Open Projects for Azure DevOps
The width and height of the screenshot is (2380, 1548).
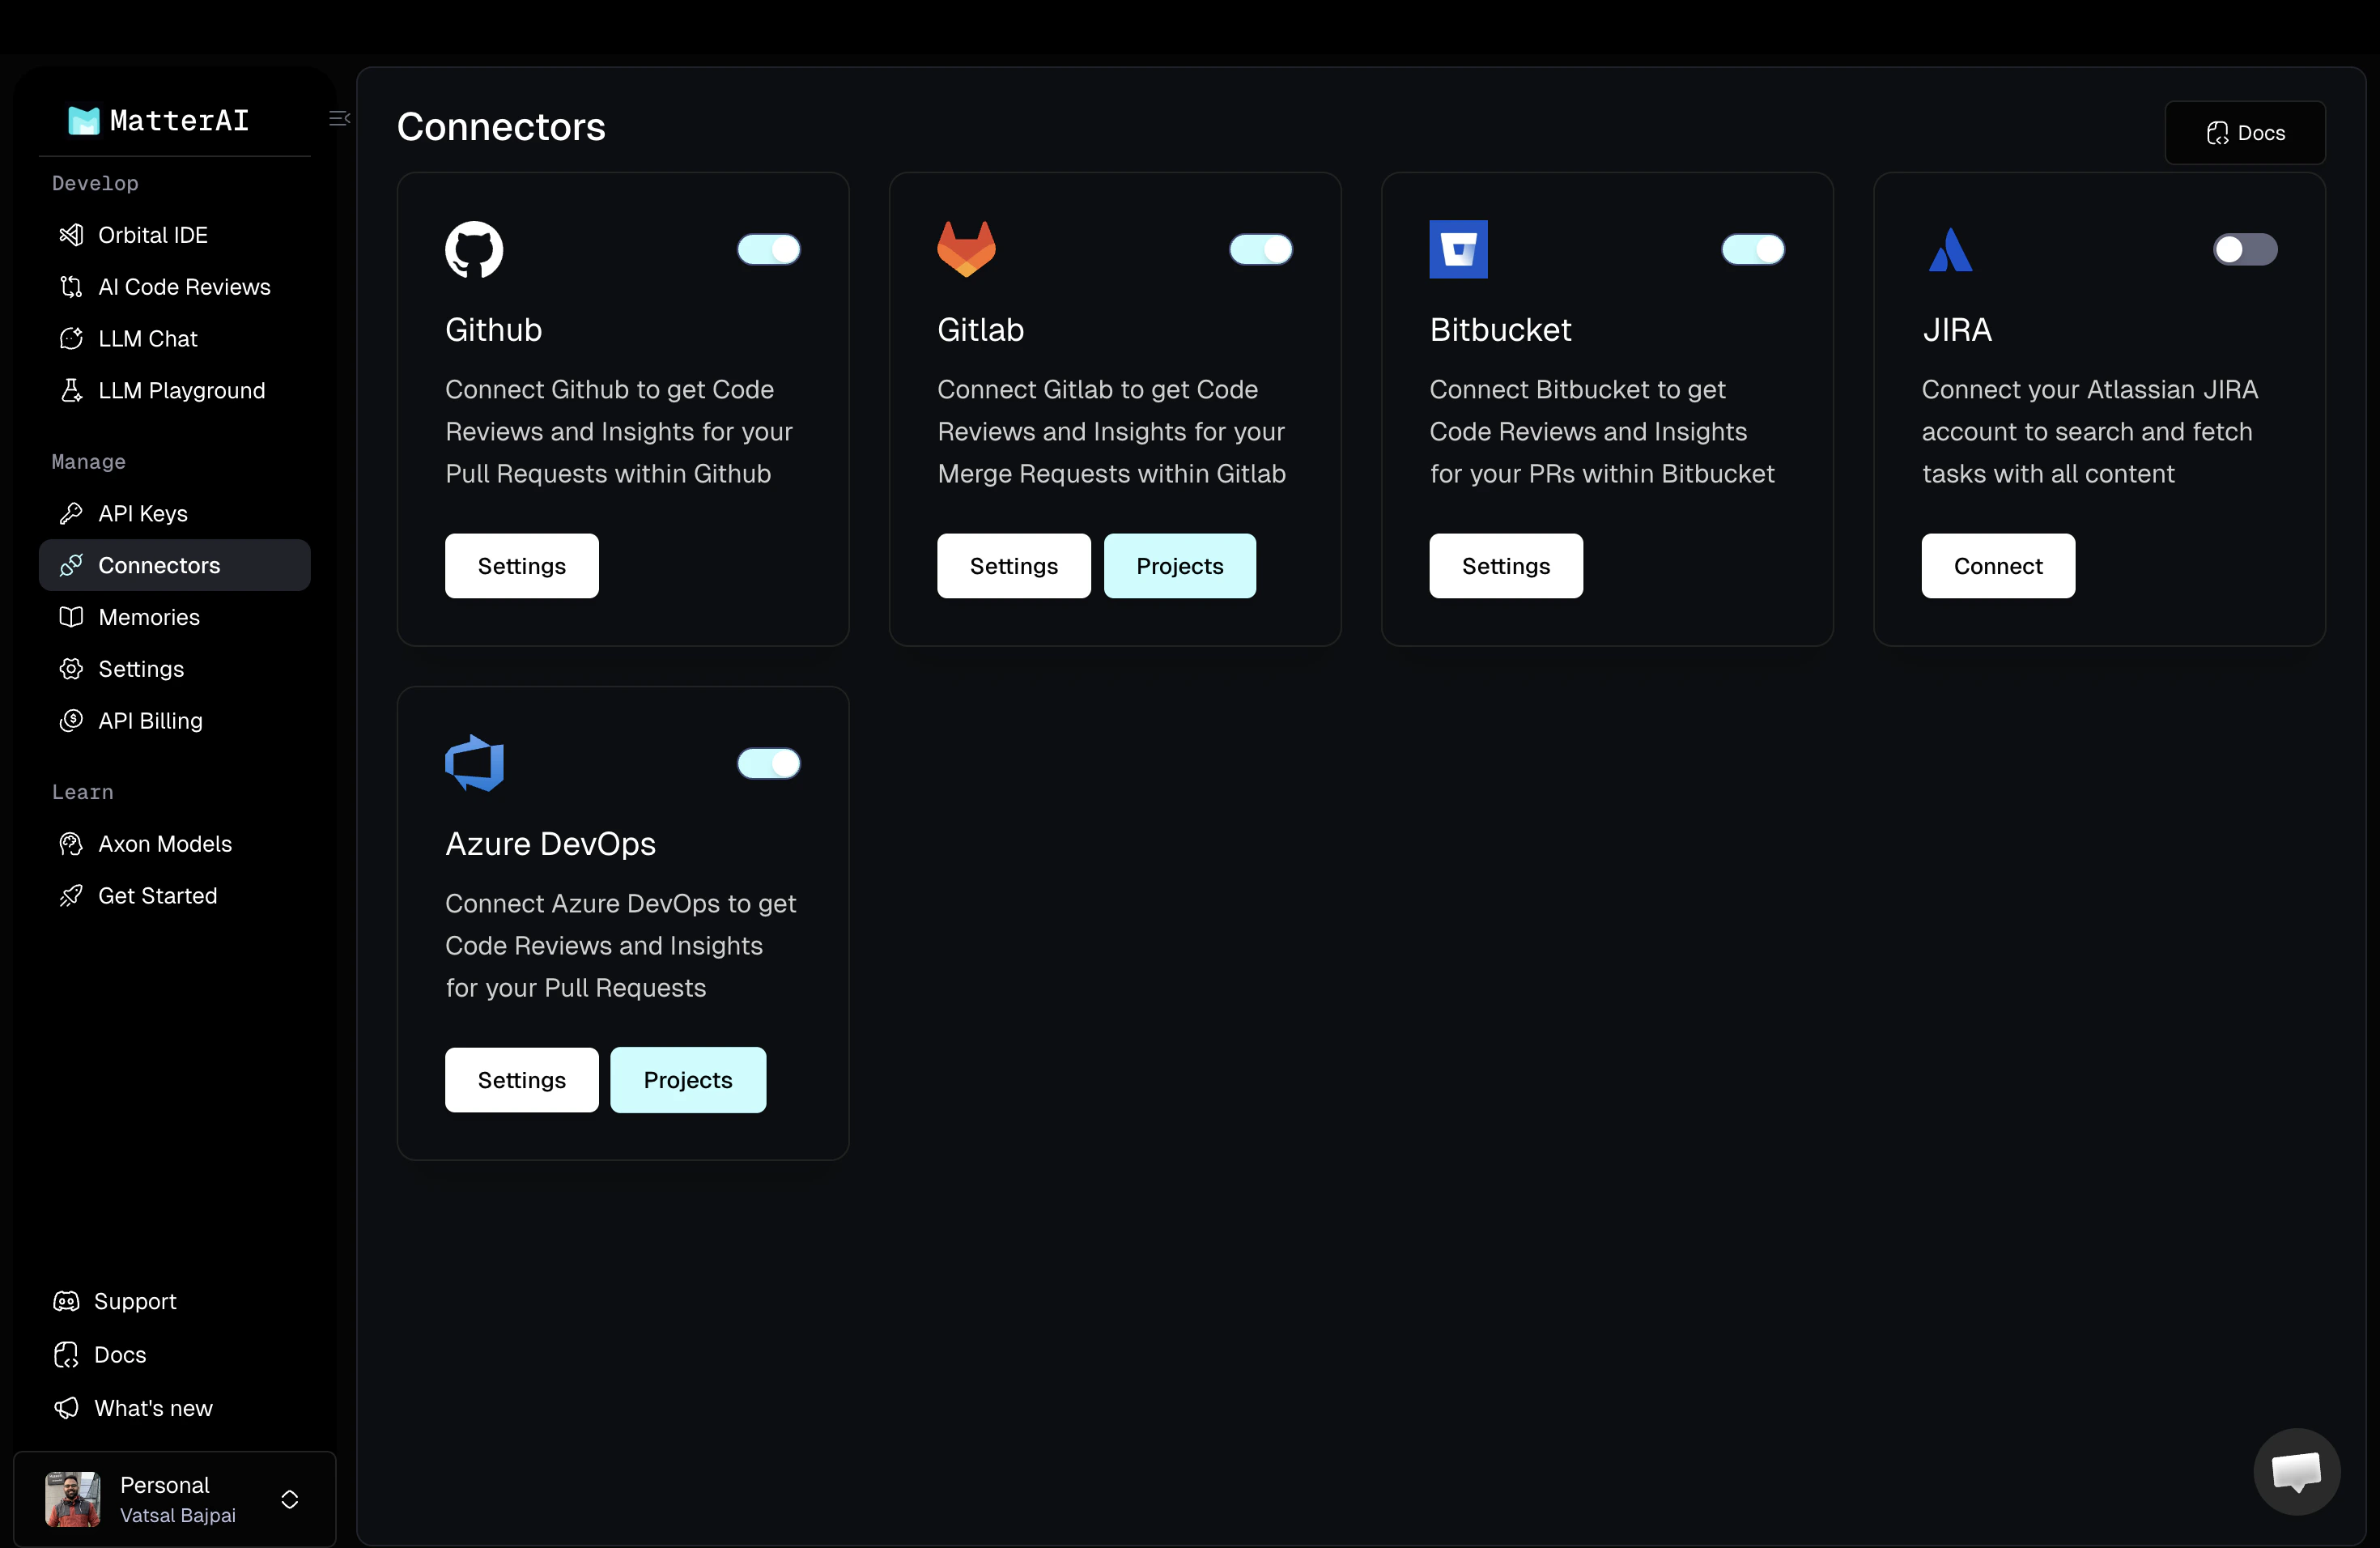click(x=687, y=1080)
